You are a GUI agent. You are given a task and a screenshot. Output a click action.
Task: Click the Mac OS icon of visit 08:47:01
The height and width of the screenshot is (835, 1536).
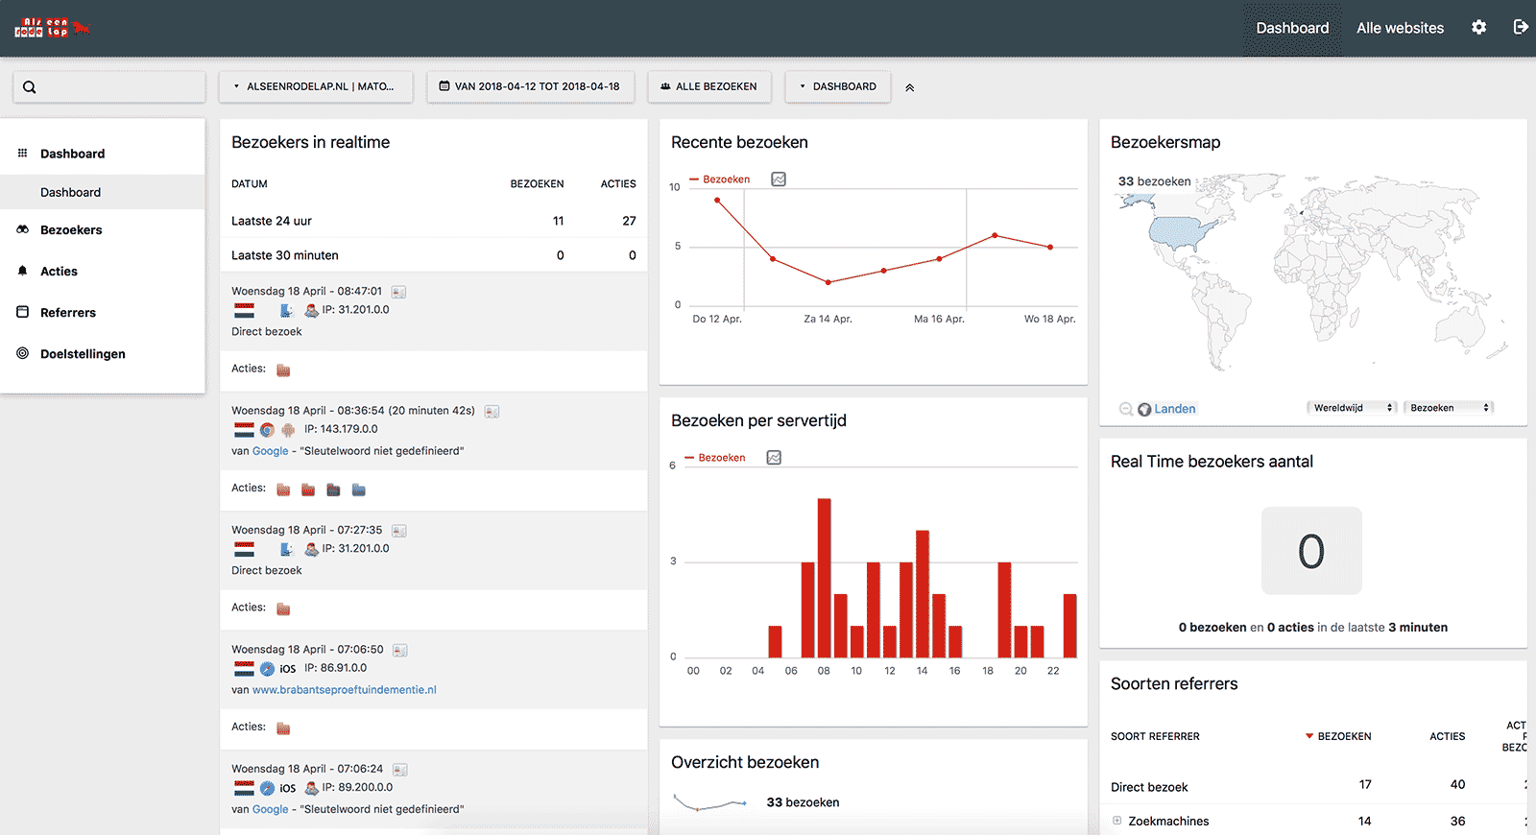pyautogui.click(x=286, y=310)
